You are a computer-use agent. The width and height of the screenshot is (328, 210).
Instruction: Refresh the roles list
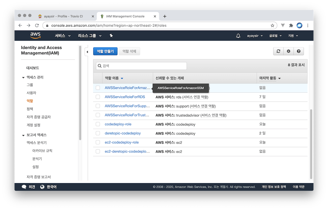(278, 51)
